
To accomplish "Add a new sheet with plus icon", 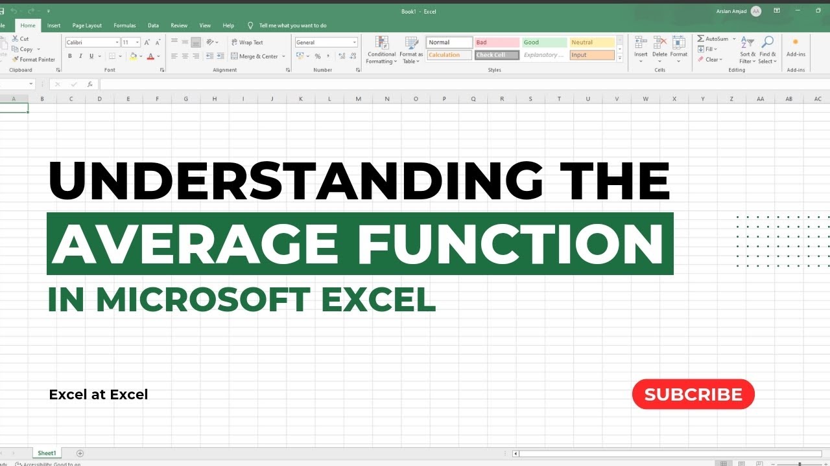I will 80,453.
